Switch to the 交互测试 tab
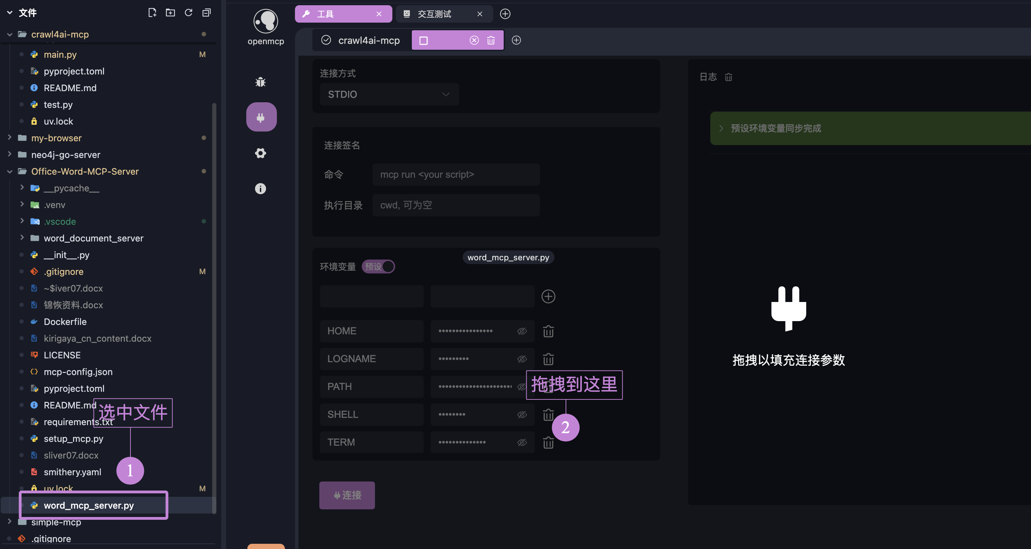 (434, 14)
